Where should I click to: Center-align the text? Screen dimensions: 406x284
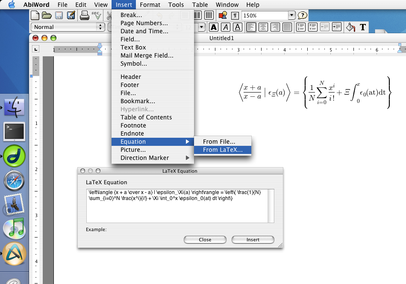pyautogui.click(x=263, y=27)
